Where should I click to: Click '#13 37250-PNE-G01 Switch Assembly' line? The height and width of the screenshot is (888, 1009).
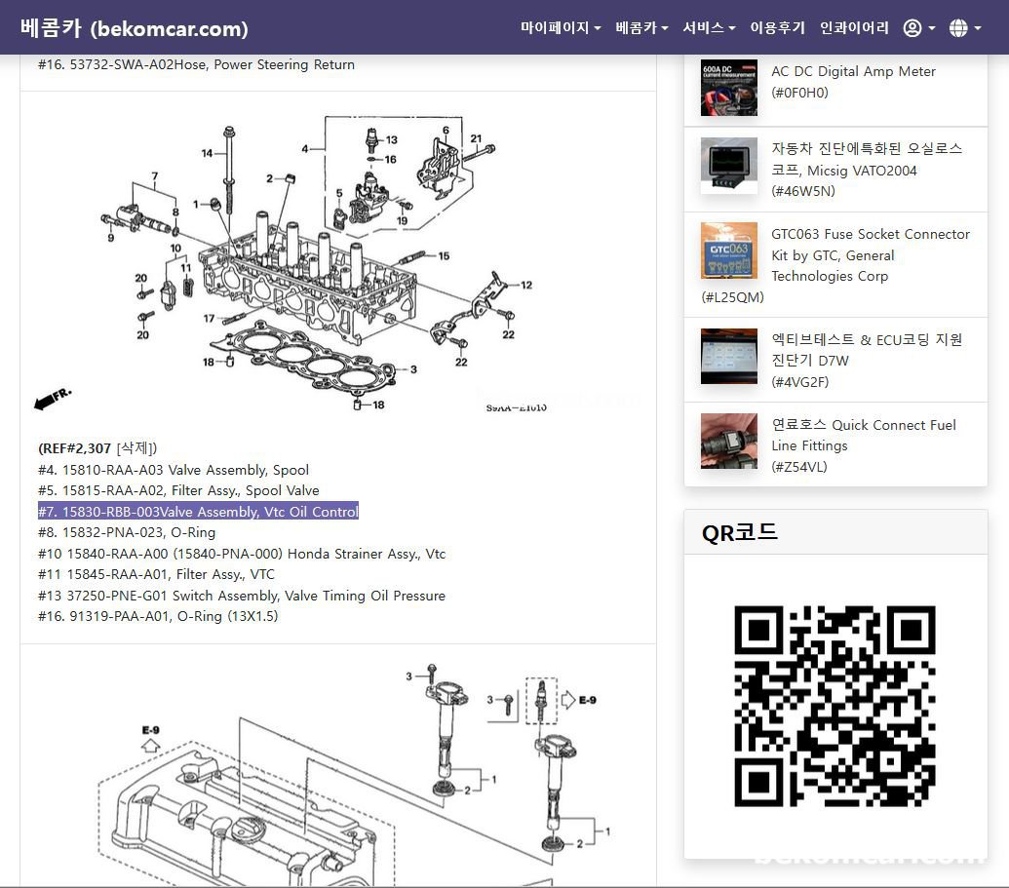click(x=242, y=596)
